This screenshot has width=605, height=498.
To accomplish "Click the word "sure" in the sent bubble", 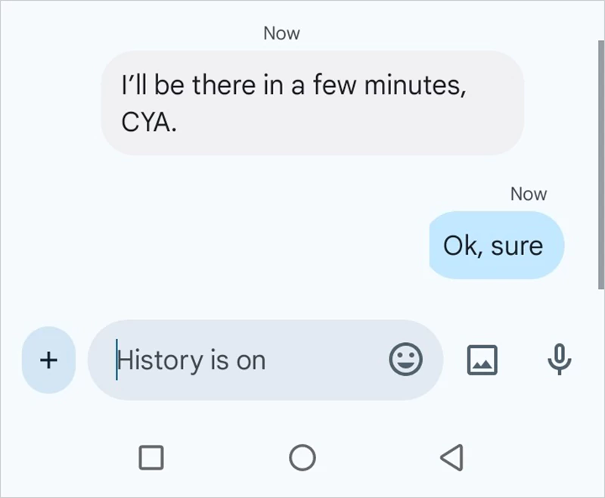I will click(517, 246).
